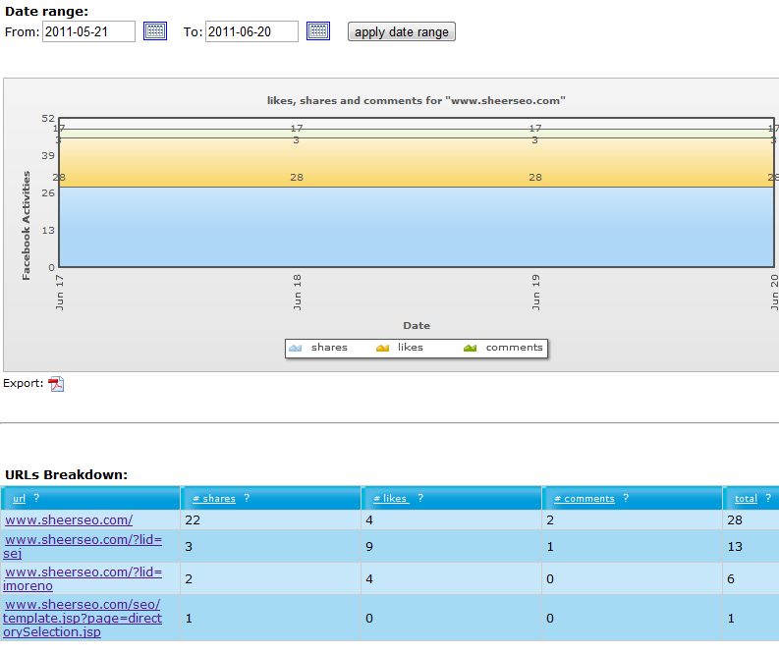Screen dimensions: 779x654
Task: Click the Jun 19 axis label
Action: (x=535, y=293)
